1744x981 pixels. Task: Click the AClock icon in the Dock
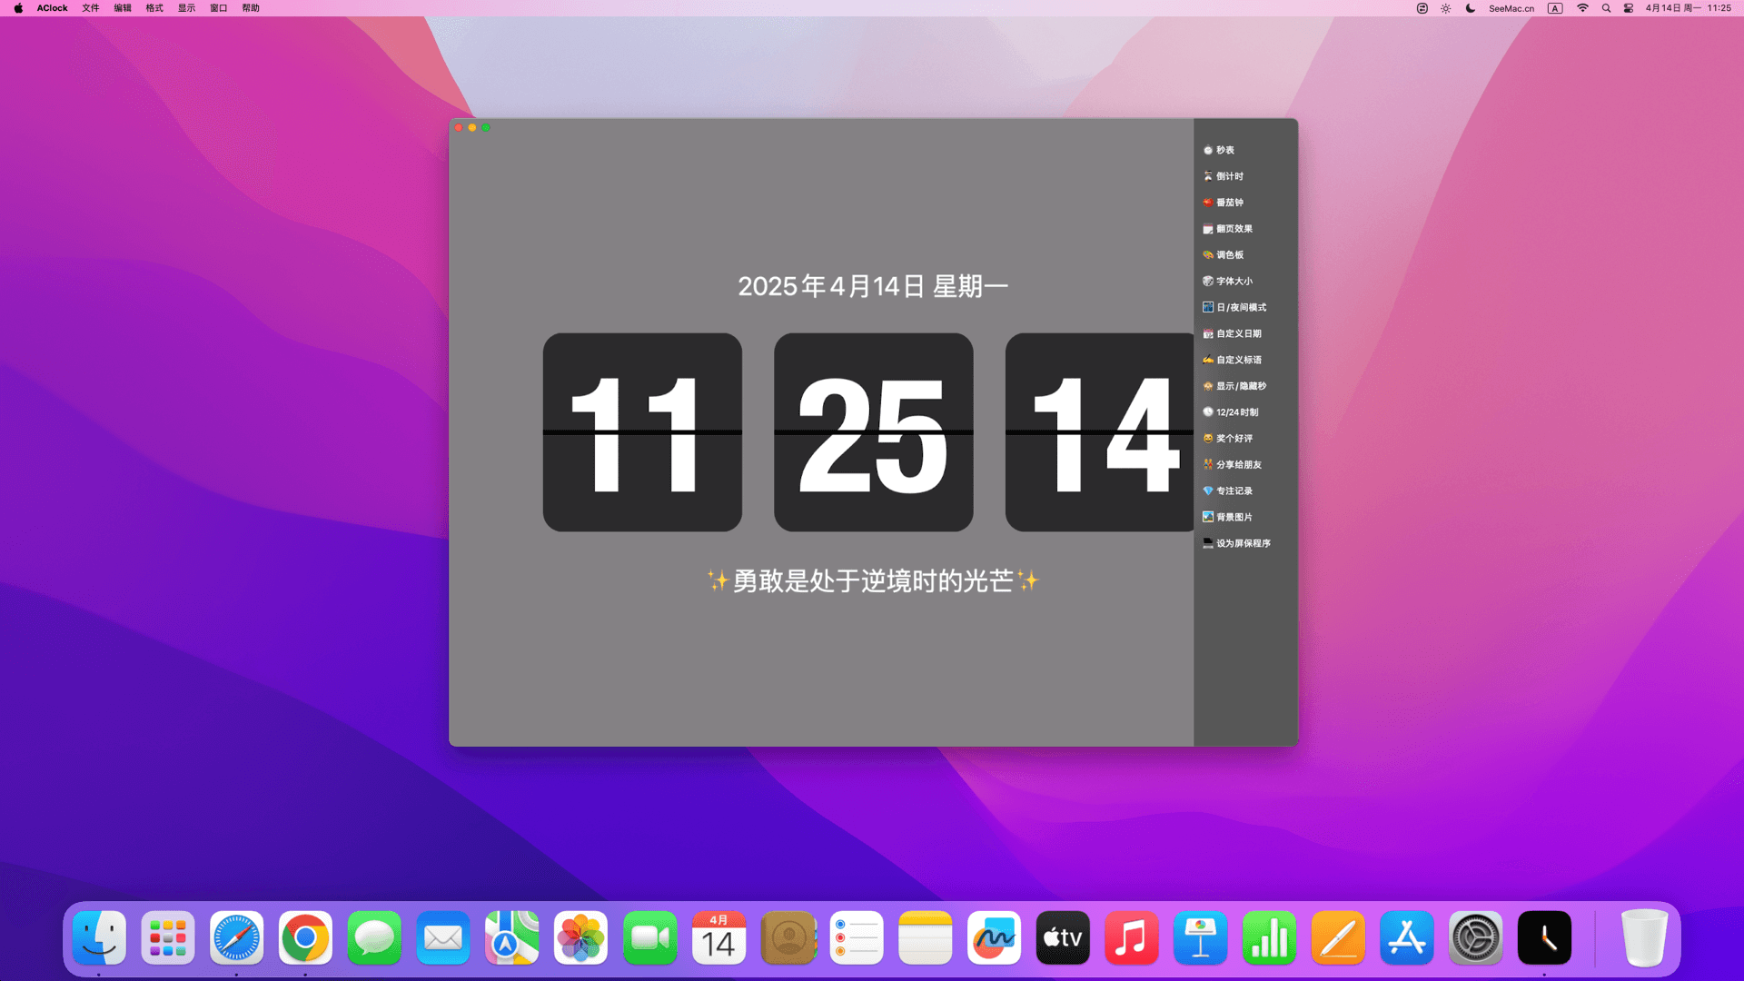pyautogui.click(x=1544, y=938)
